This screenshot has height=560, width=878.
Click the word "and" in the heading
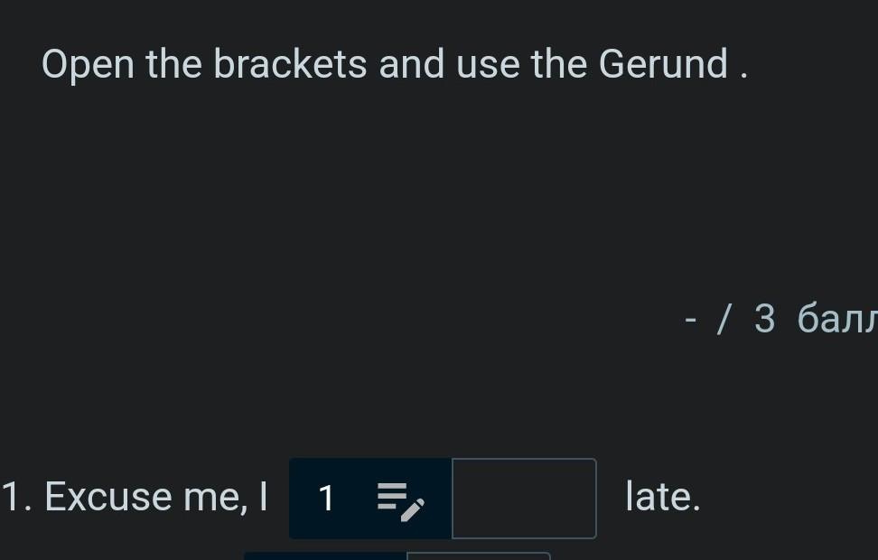tap(411, 64)
